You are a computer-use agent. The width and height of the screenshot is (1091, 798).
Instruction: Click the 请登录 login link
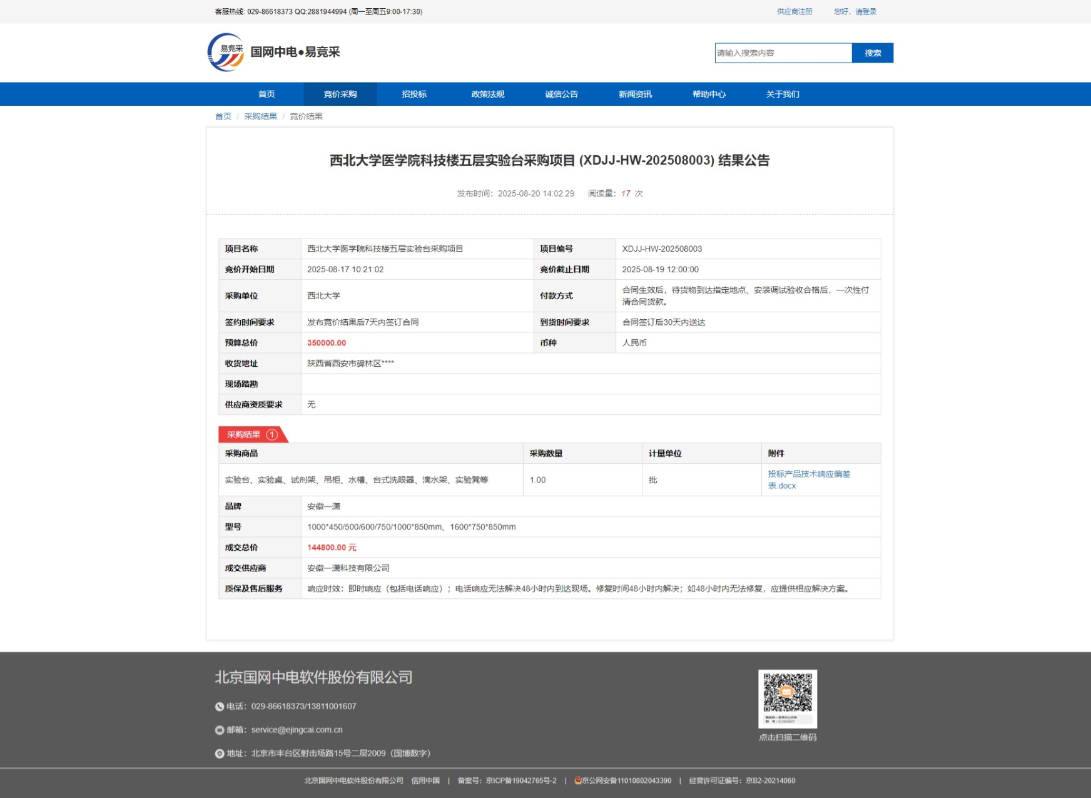pos(866,12)
